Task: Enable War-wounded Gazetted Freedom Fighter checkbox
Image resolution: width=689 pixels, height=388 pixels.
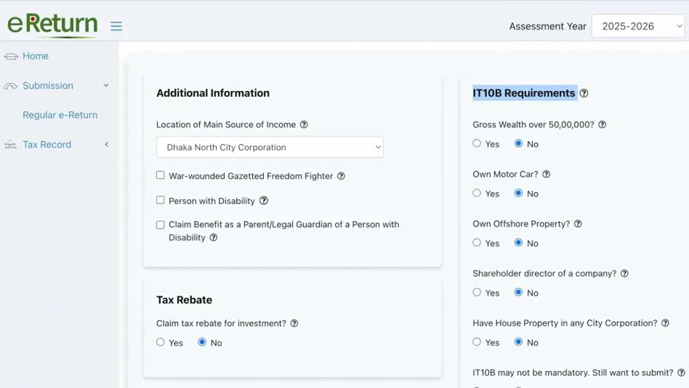Action: pos(160,175)
